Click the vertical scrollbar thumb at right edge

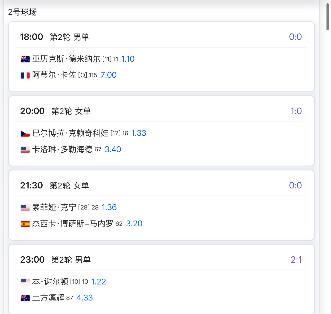[x=327, y=17]
